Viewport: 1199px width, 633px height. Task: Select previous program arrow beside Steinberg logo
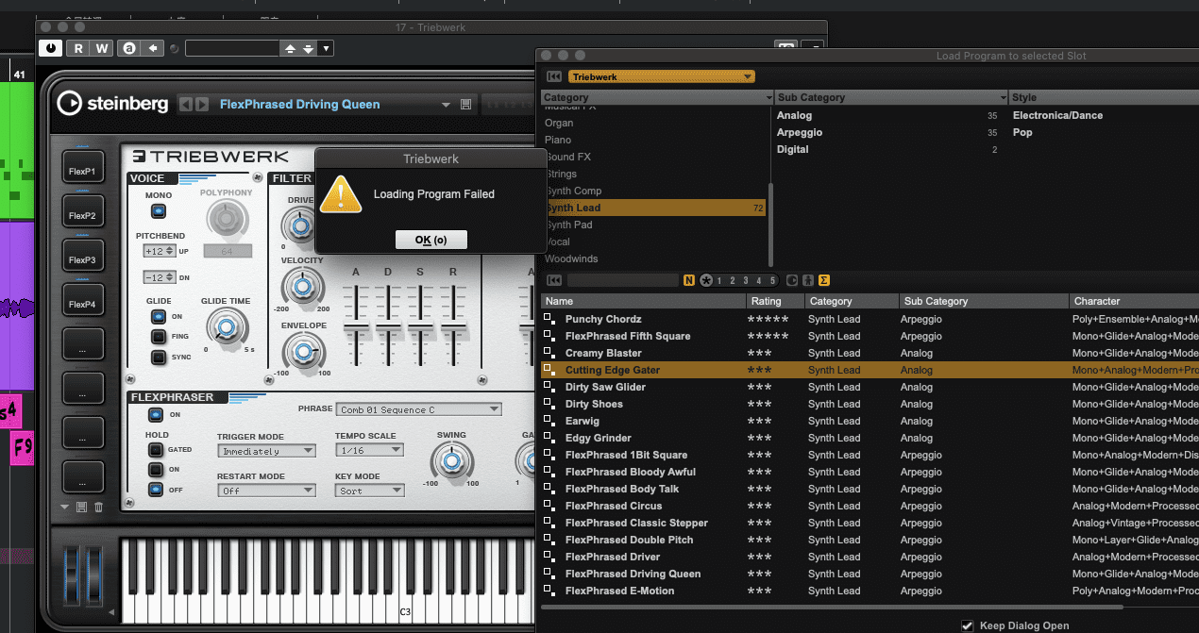[x=186, y=105]
